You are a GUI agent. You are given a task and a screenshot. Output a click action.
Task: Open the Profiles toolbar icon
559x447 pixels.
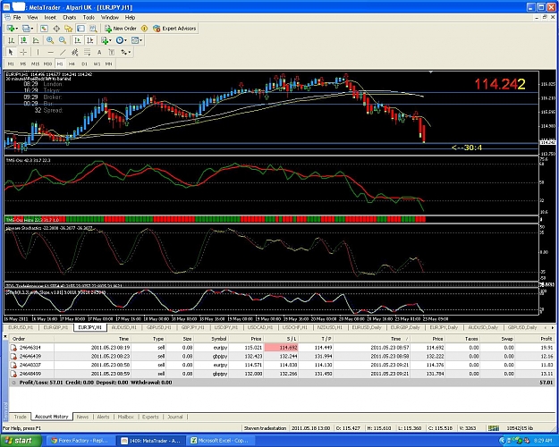[26, 28]
